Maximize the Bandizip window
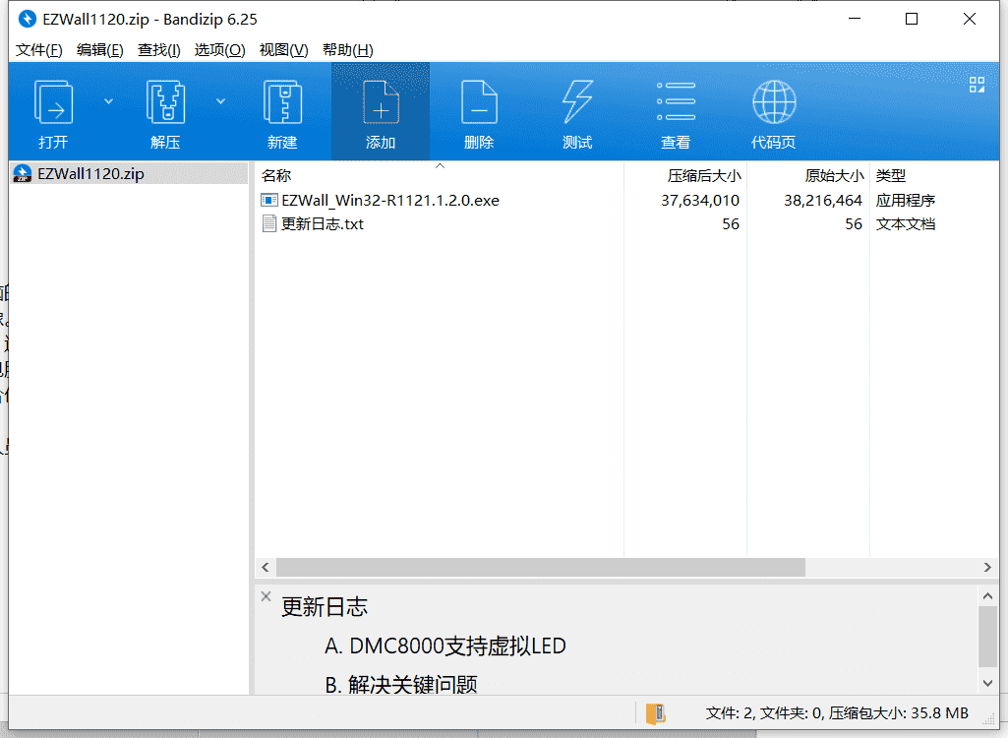 (912, 19)
